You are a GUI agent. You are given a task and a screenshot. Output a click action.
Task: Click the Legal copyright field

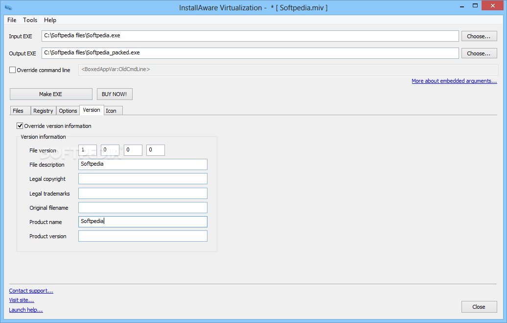pyautogui.click(x=143, y=178)
